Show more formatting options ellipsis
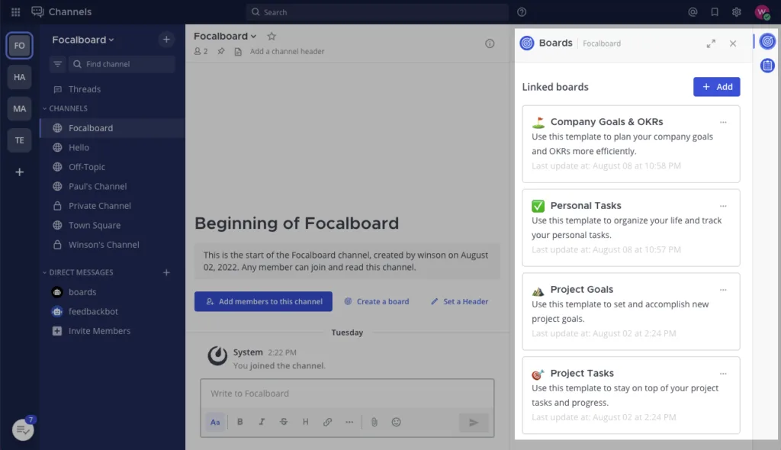781x450 pixels. (x=349, y=422)
